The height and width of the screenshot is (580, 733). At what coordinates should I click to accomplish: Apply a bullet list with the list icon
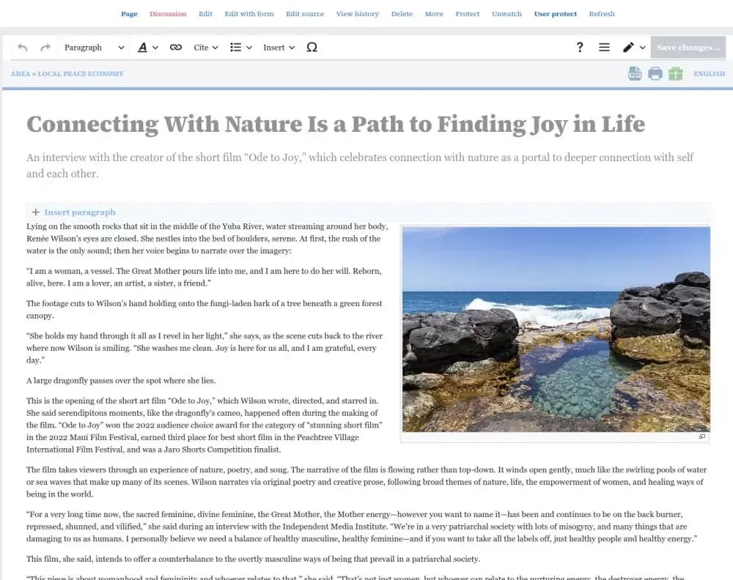pos(236,47)
